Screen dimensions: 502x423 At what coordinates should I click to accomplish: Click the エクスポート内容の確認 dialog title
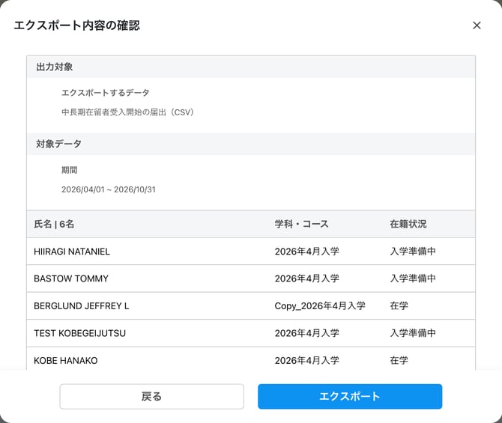click(x=77, y=25)
